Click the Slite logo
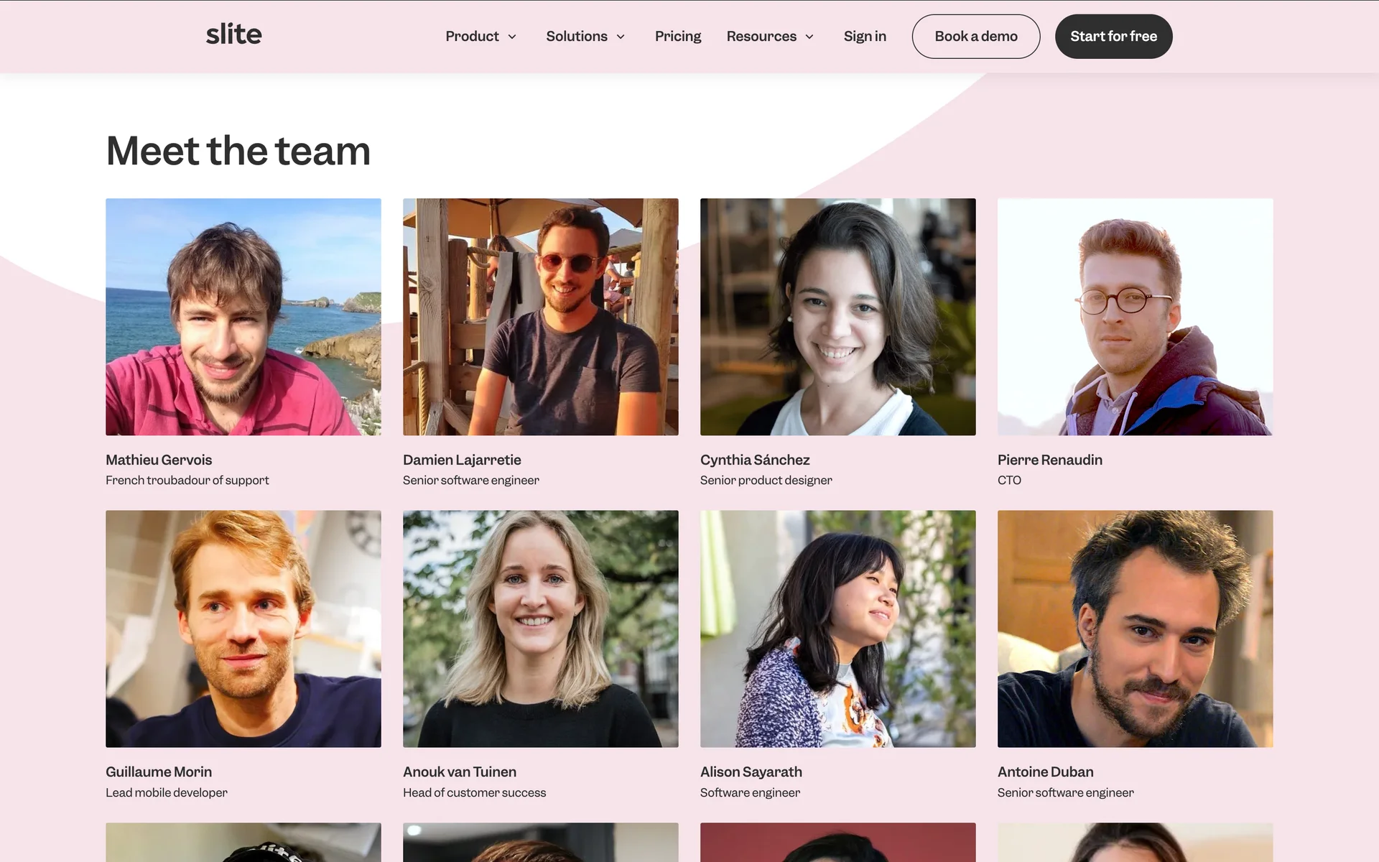This screenshot has width=1379, height=862. tap(233, 35)
